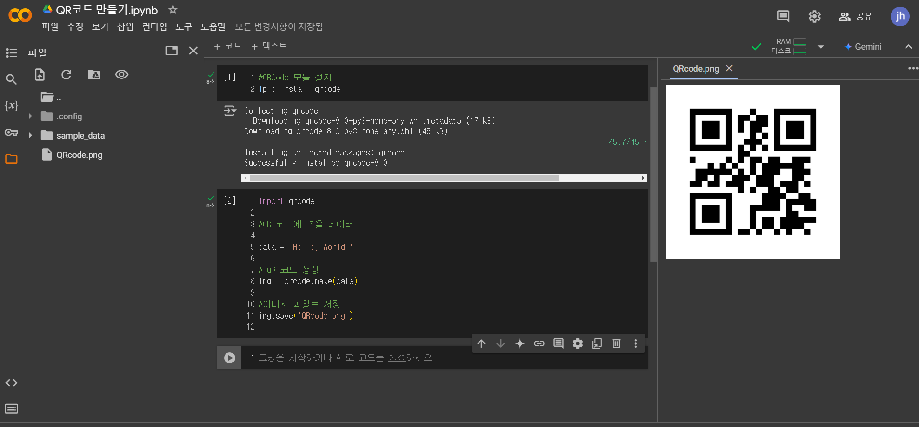The image size is (919, 427).
Task: Open the 런타임 menu
Action: point(155,27)
